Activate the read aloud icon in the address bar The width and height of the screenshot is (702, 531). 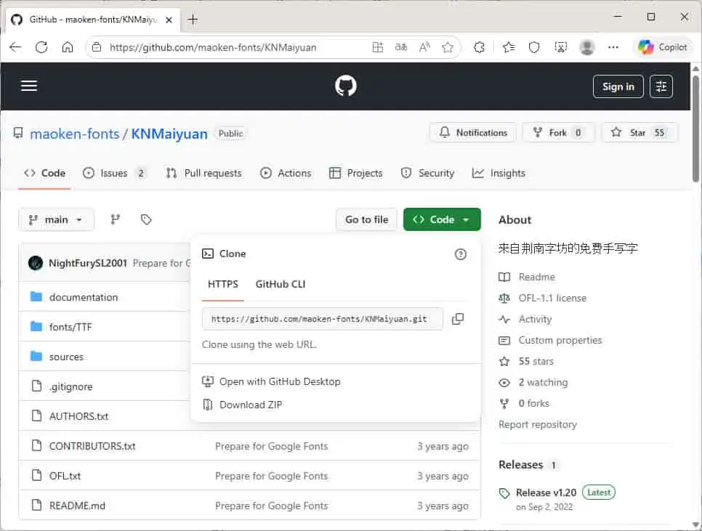click(x=424, y=47)
